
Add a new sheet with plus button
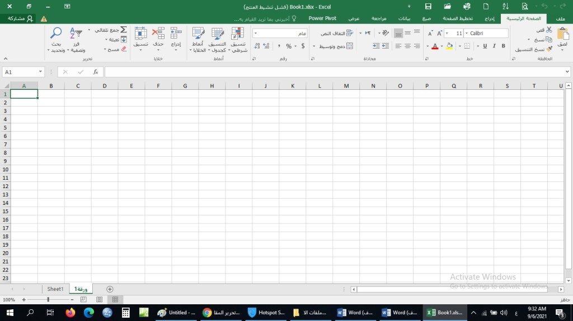[x=110, y=289]
